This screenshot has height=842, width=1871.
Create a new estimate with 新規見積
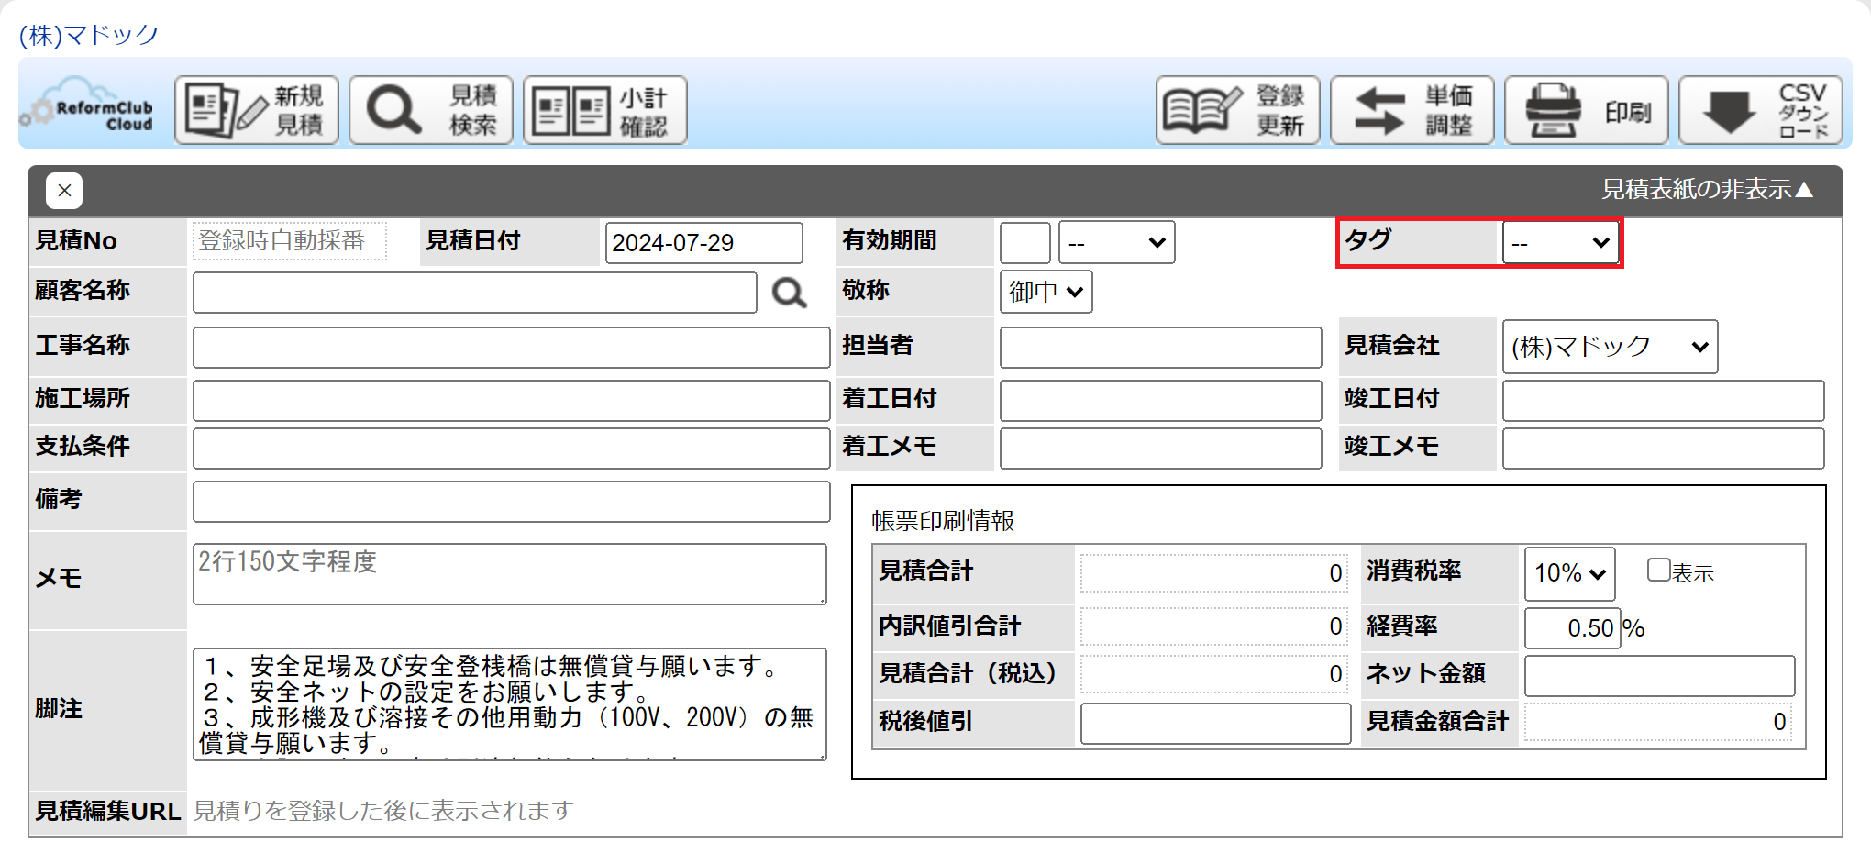tap(257, 111)
